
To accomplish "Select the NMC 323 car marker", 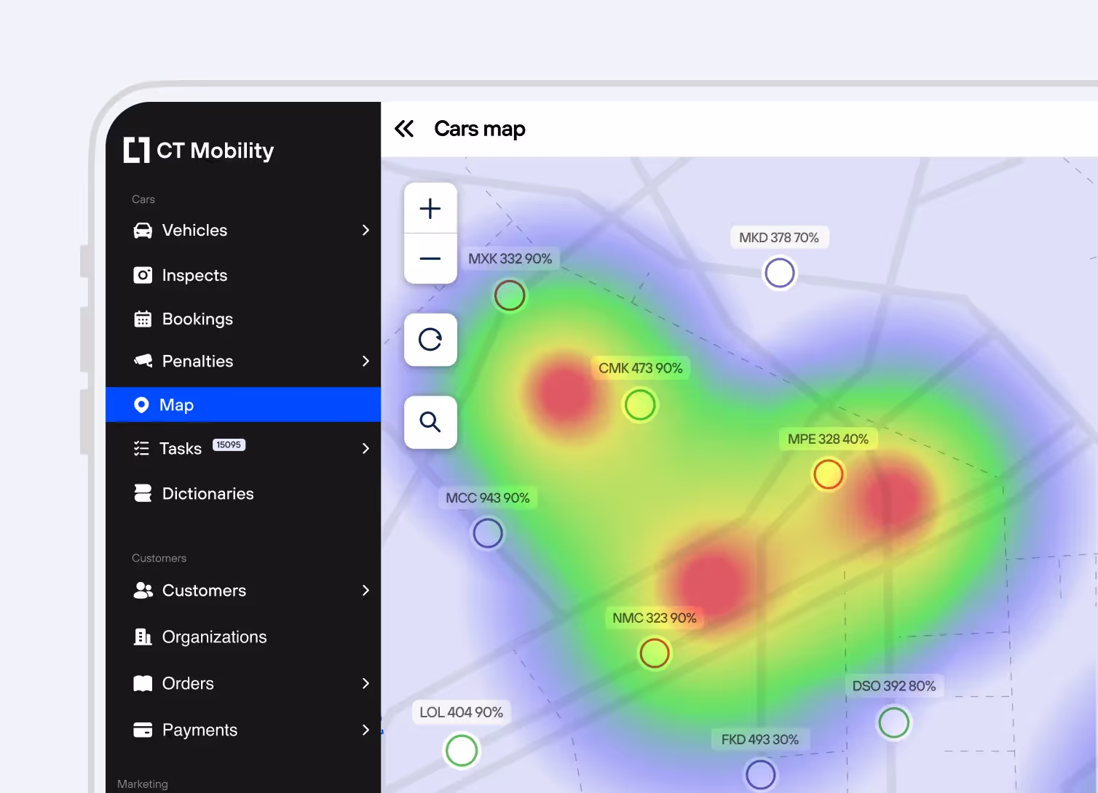I will click(655, 653).
